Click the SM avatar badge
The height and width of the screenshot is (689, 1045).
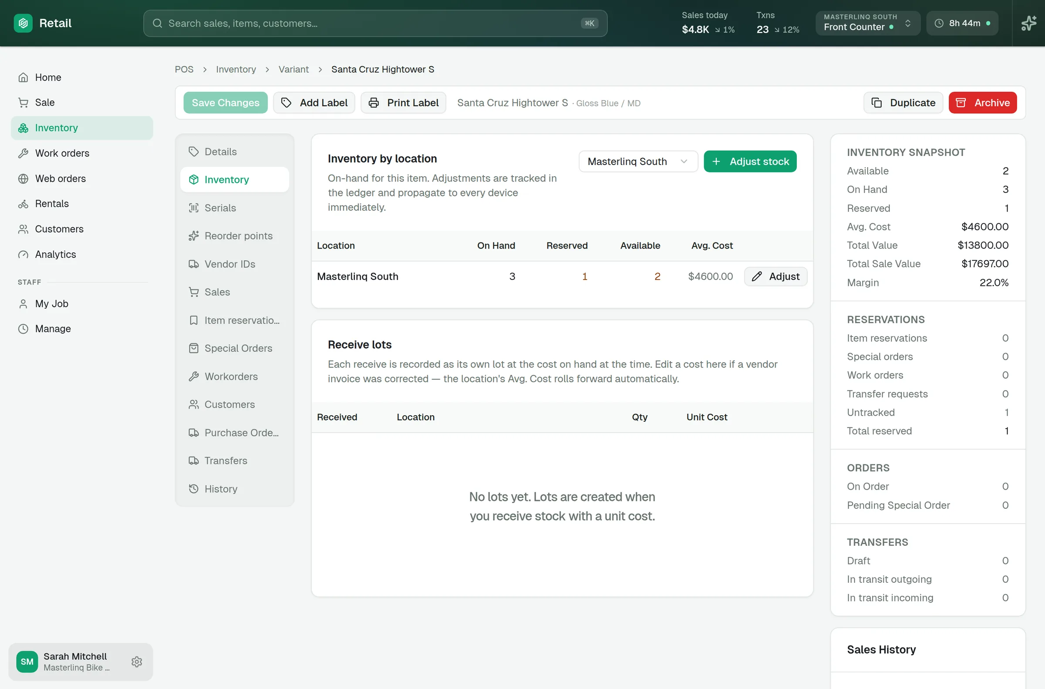pyautogui.click(x=27, y=662)
